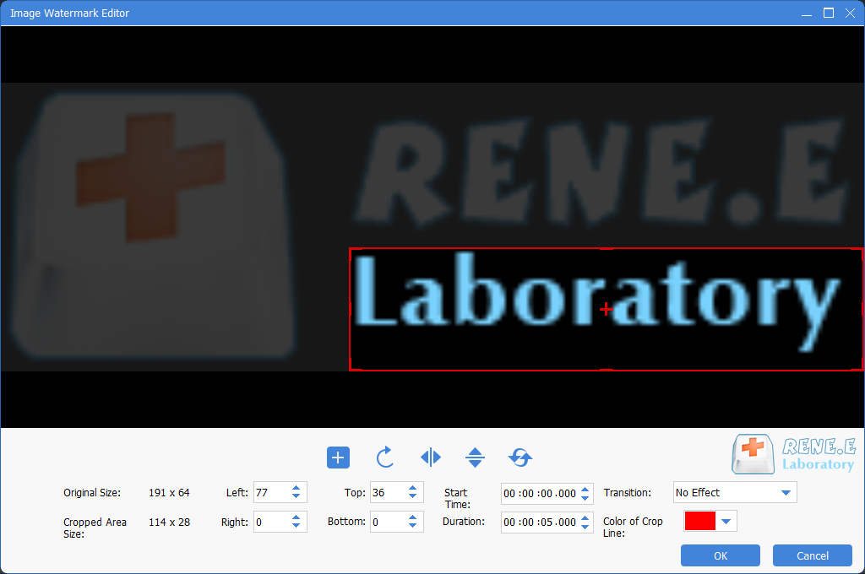This screenshot has height=574, width=865.
Task: Click the add watermark plus icon
Action: pyautogui.click(x=338, y=458)
